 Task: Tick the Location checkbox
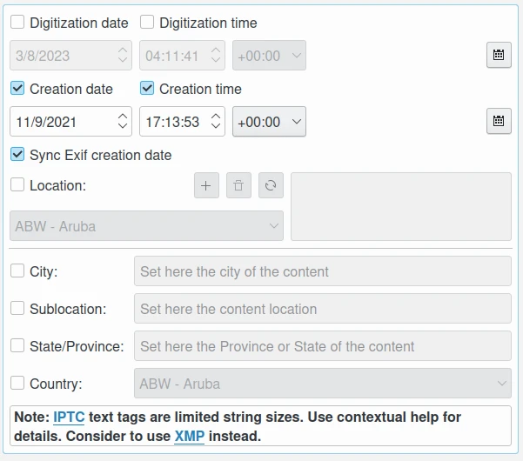17,184
